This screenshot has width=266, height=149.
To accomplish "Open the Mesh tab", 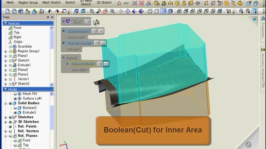I will [10, 2].
